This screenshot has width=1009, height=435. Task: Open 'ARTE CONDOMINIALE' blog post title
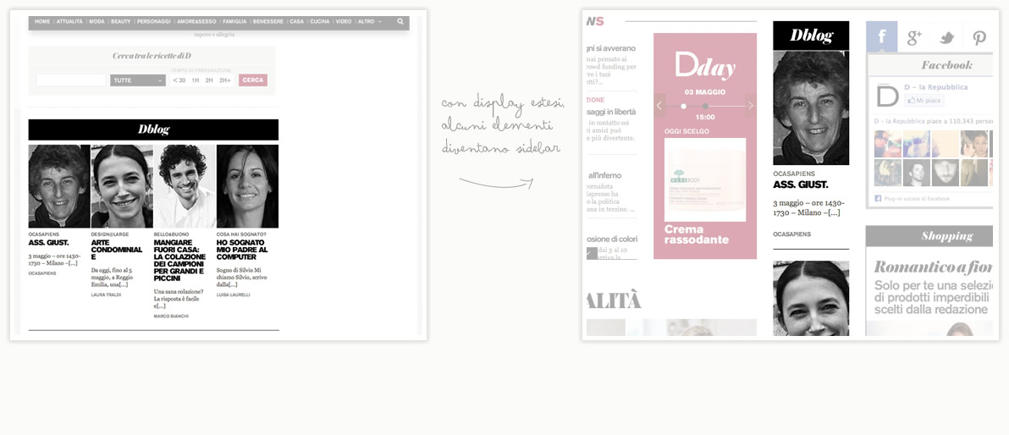(x=117, y=250)
